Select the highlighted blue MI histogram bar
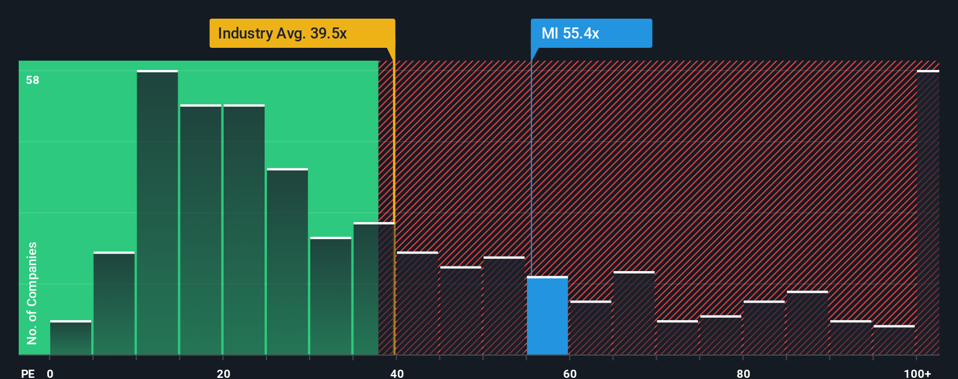Image resolution: width=958 pixels, height=379 pixels. click(547, 315)
